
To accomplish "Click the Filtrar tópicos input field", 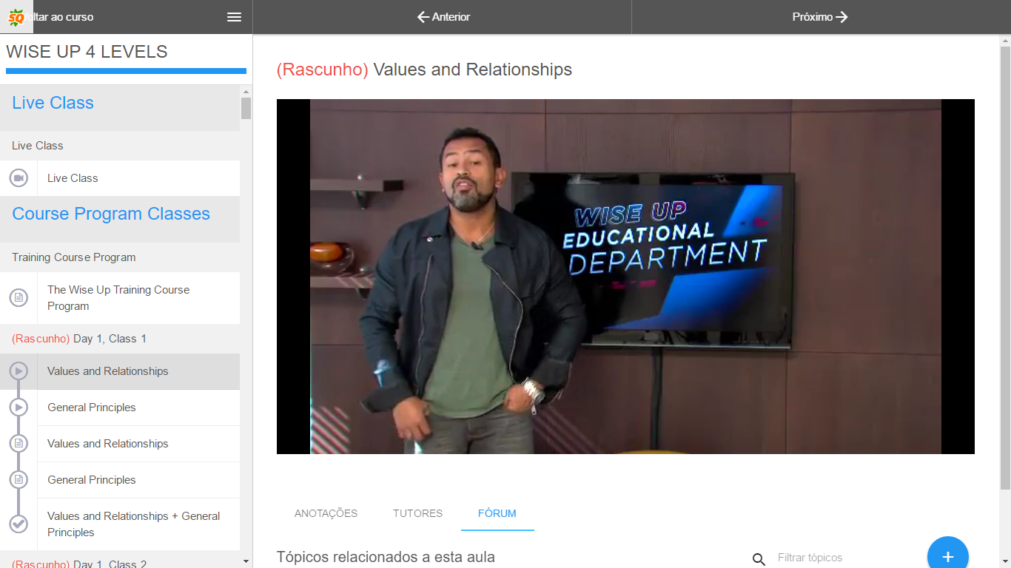I will click(x=844, y=558).
